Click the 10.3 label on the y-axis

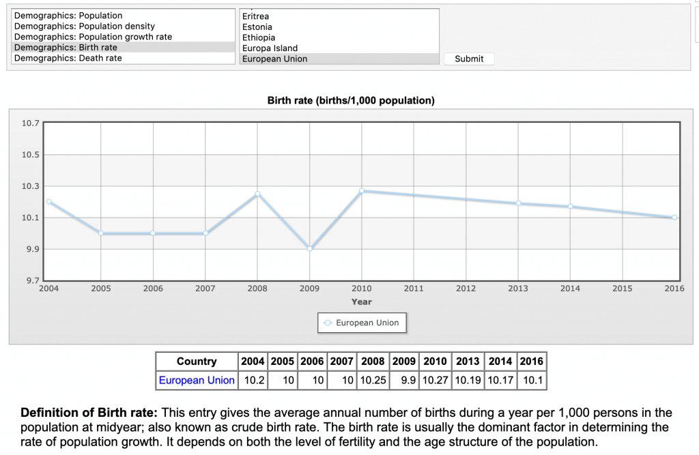click(x=30, y=186)
